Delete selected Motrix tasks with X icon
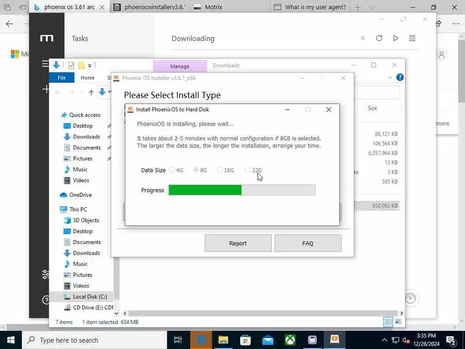Image resolution: width=465 pixels, height=349 pixels. [x=363, y=38]
